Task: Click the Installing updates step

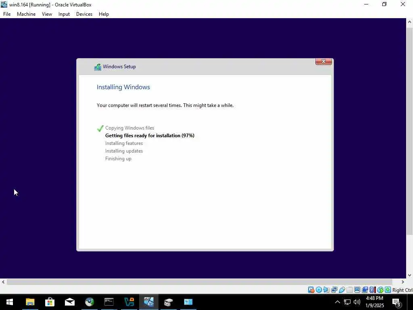Action: point(124,151)
